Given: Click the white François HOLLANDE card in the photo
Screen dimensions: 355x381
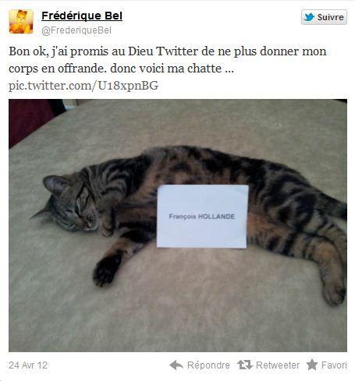Looking at the screenshot, I should point(202,217).
